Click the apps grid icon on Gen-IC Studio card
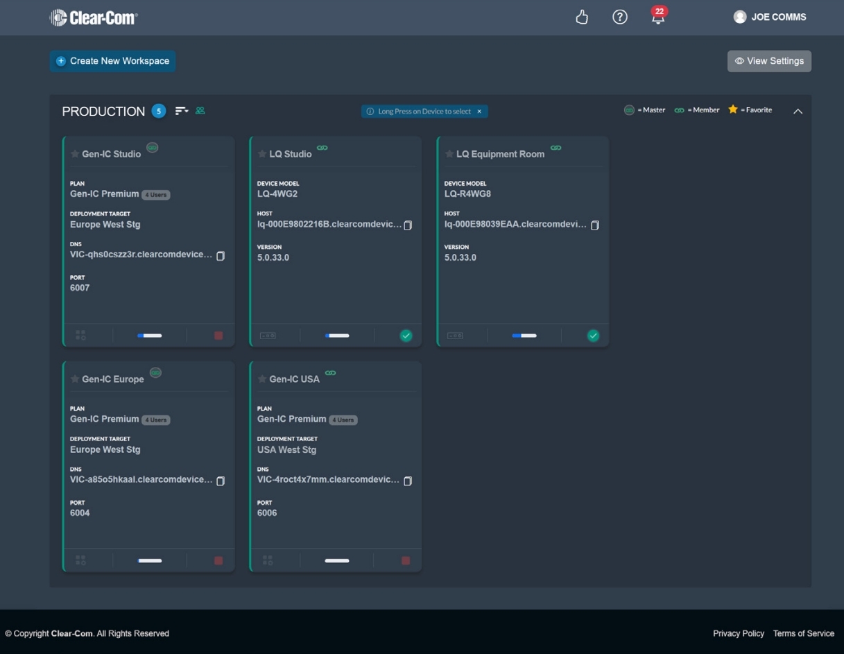This screenshot has height=654, width=844. click(80, 336)
